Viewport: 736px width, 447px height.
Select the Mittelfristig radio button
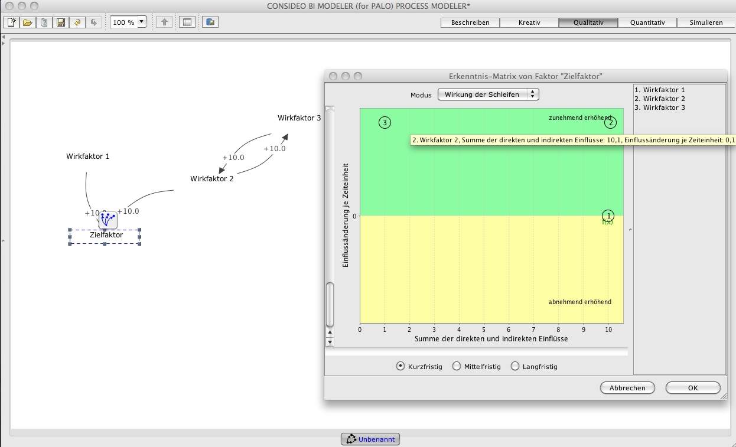[x=457, y=366]
